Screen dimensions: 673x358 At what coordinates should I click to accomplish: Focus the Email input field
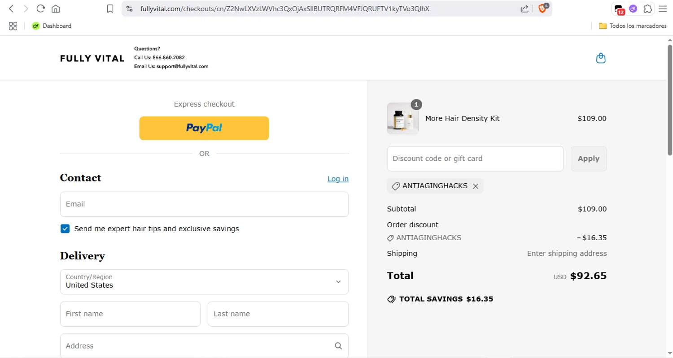(x=204, y=204)
